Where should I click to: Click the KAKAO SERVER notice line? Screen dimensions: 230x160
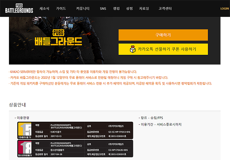(73, 72)
